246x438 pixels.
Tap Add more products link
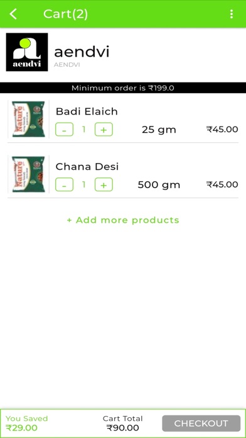(123, 220)
